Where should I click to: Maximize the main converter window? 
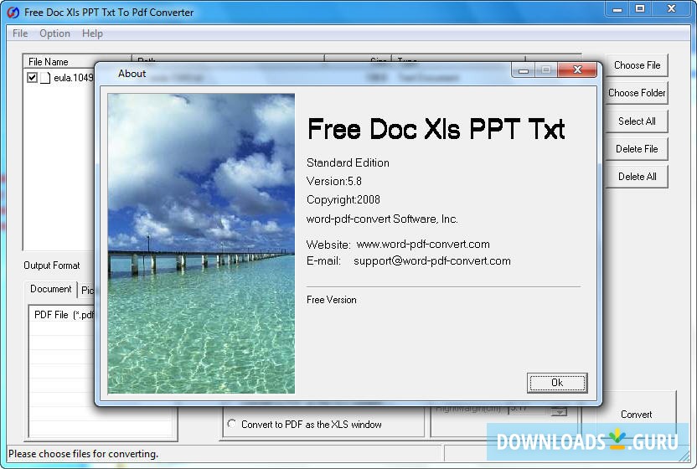click(640, 8)
